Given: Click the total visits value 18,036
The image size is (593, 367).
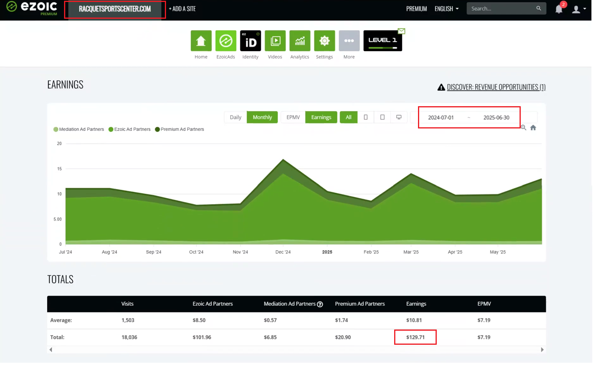Looking at the screenshot, I should pyautogui.click(x=129, y=337).
